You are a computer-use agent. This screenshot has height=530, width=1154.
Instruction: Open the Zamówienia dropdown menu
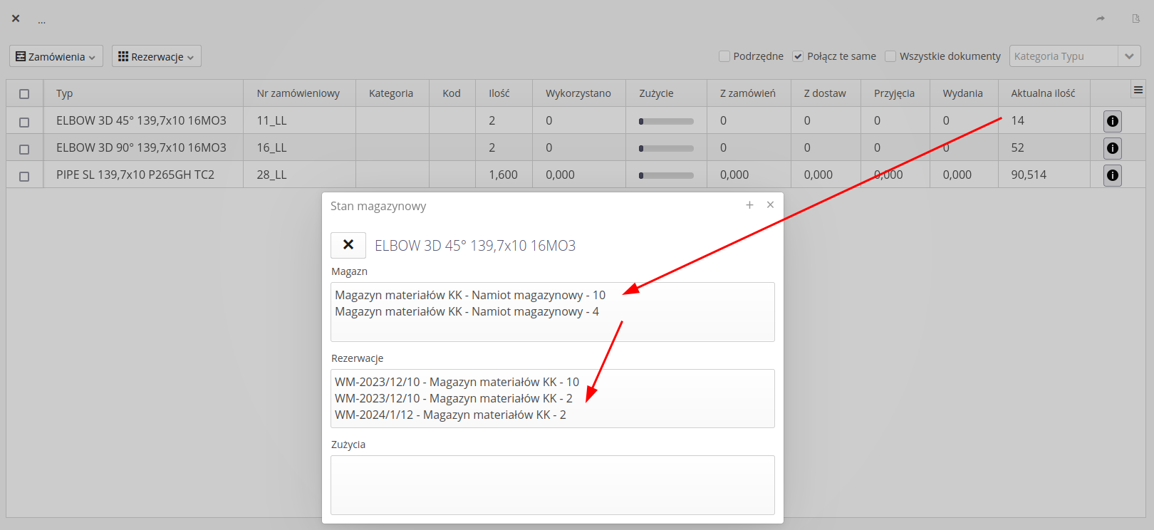coord(56,56)
